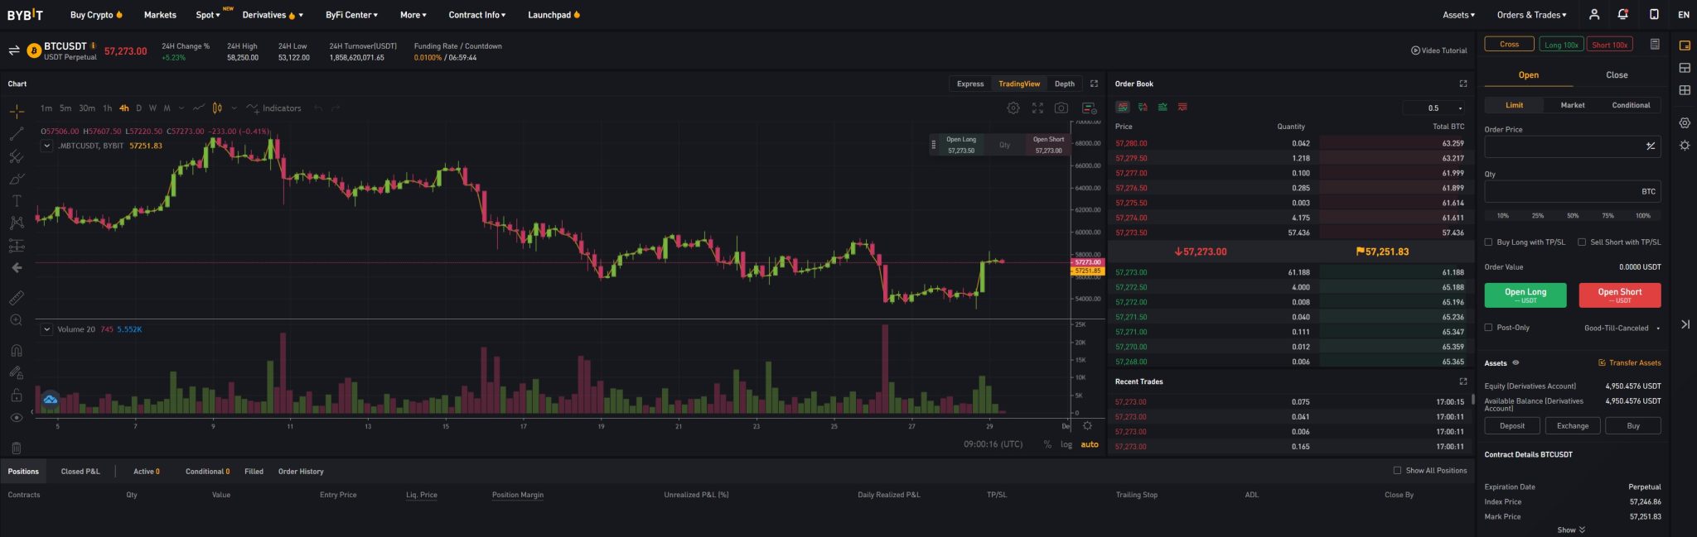Toggle the Assets balance visibility eye
Screen dimensions: 1697x537
click(1516, 363)
